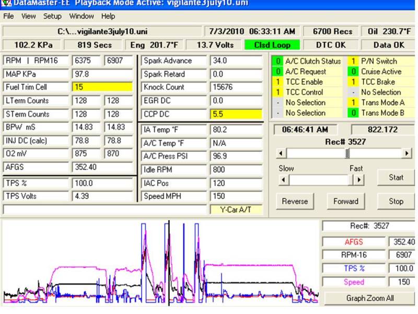Click the Rec#: 3527 graph readout

369,226
